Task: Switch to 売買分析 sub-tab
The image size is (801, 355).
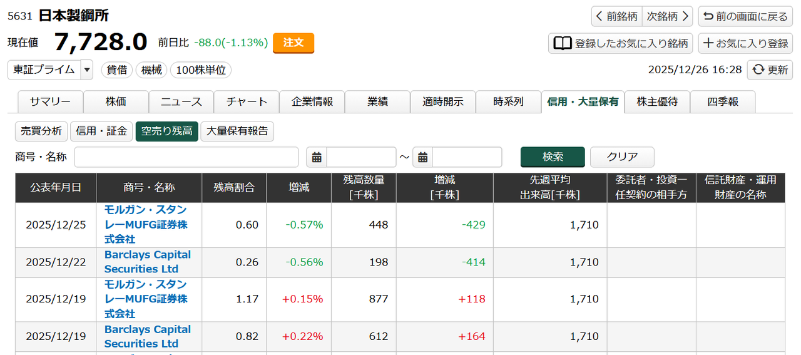Action: pos(41,131)
